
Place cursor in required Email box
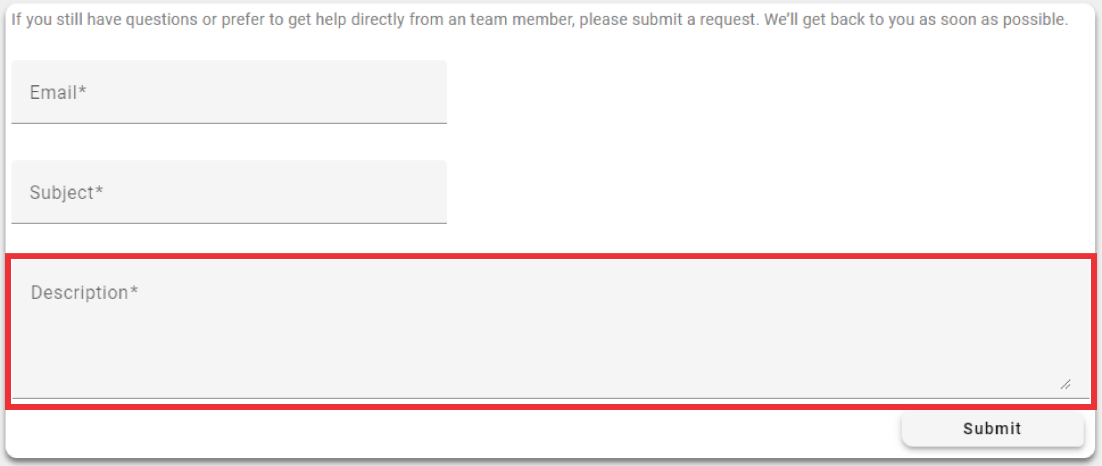click(229, 92)
